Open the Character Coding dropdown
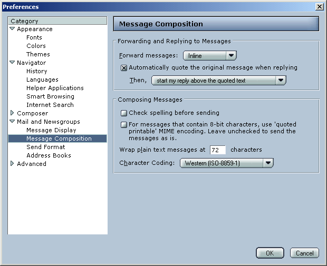The height and width of the screenshot is (266, 327). pyautogui.click(x=227, y=163)
